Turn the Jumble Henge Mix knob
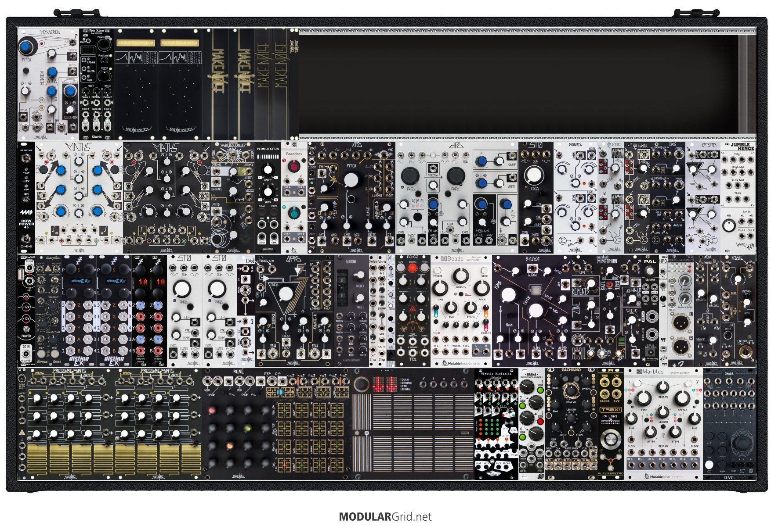The width and height of the screenshot is (771, 526). pos(729,226)
